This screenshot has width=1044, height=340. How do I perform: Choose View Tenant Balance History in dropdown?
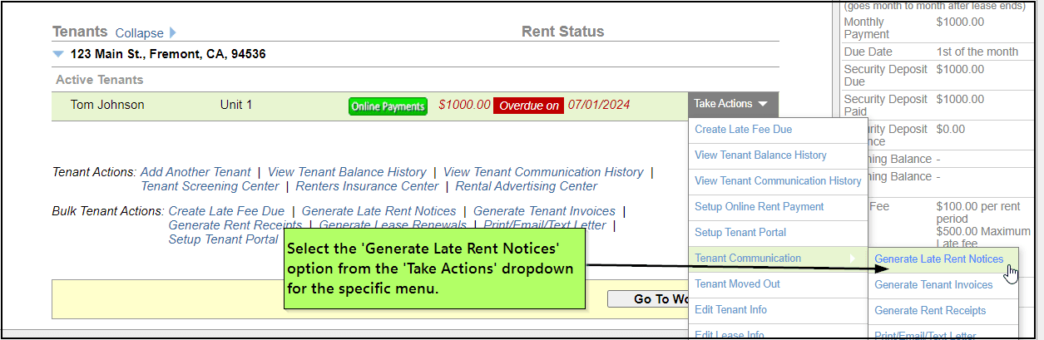(760, 155)
